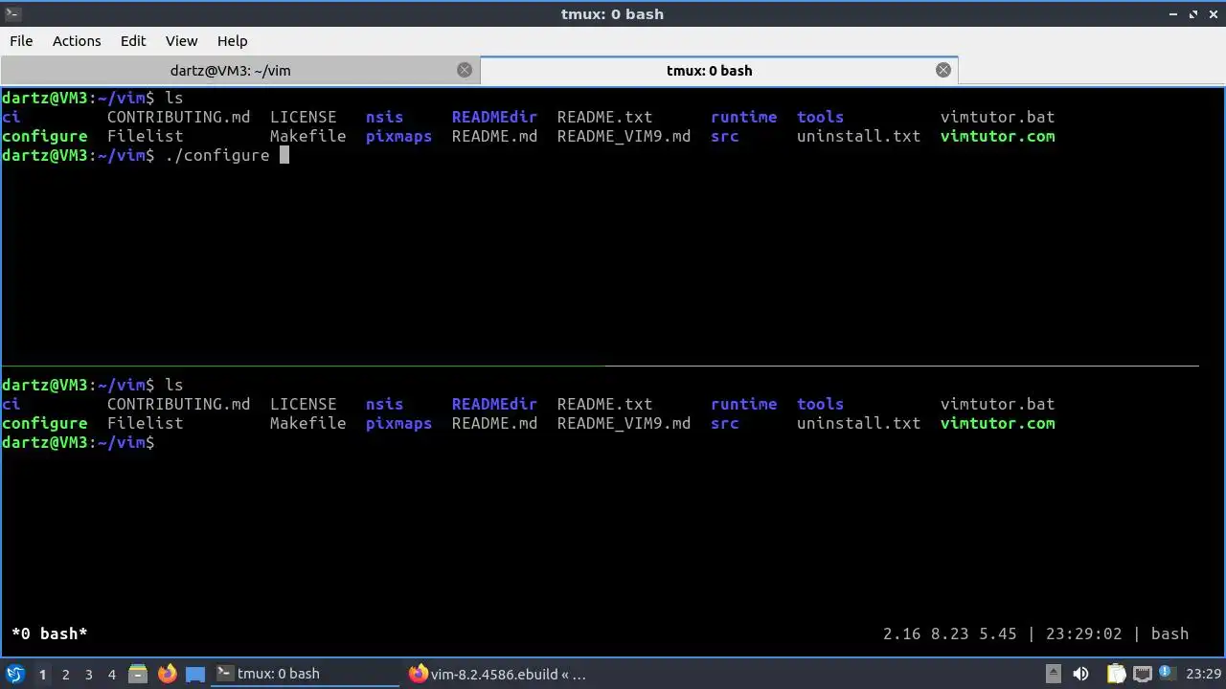Click 'vimtutor.bat' in bottom pane listing
Viewport: 1226px width, 689px height.
coord(997,404)
